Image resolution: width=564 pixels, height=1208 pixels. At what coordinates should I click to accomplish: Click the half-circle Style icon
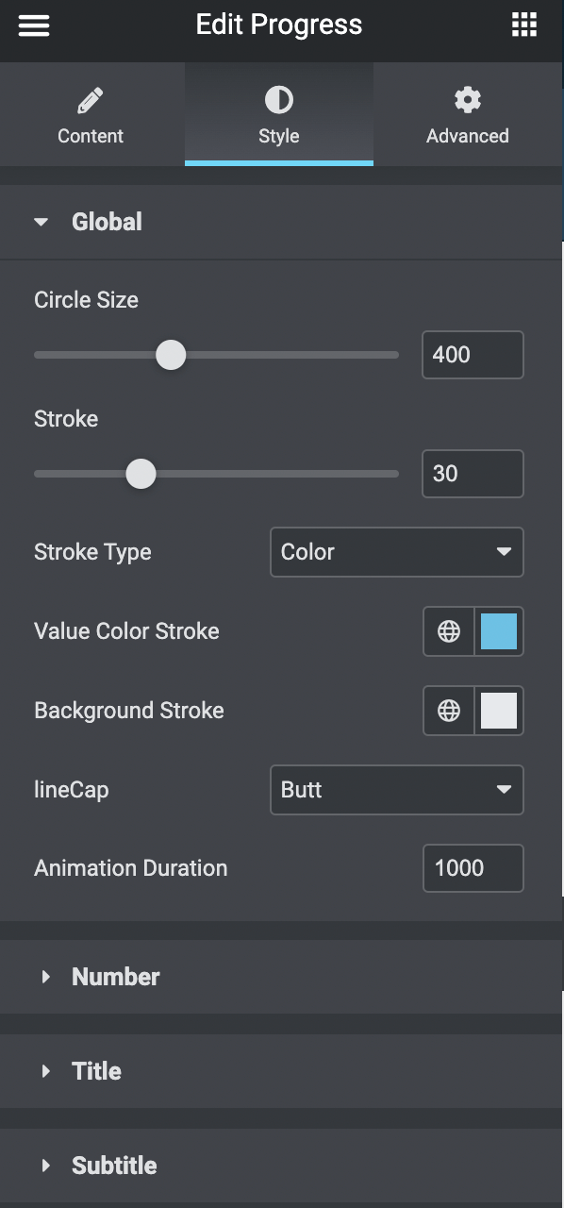click(278, 97)
